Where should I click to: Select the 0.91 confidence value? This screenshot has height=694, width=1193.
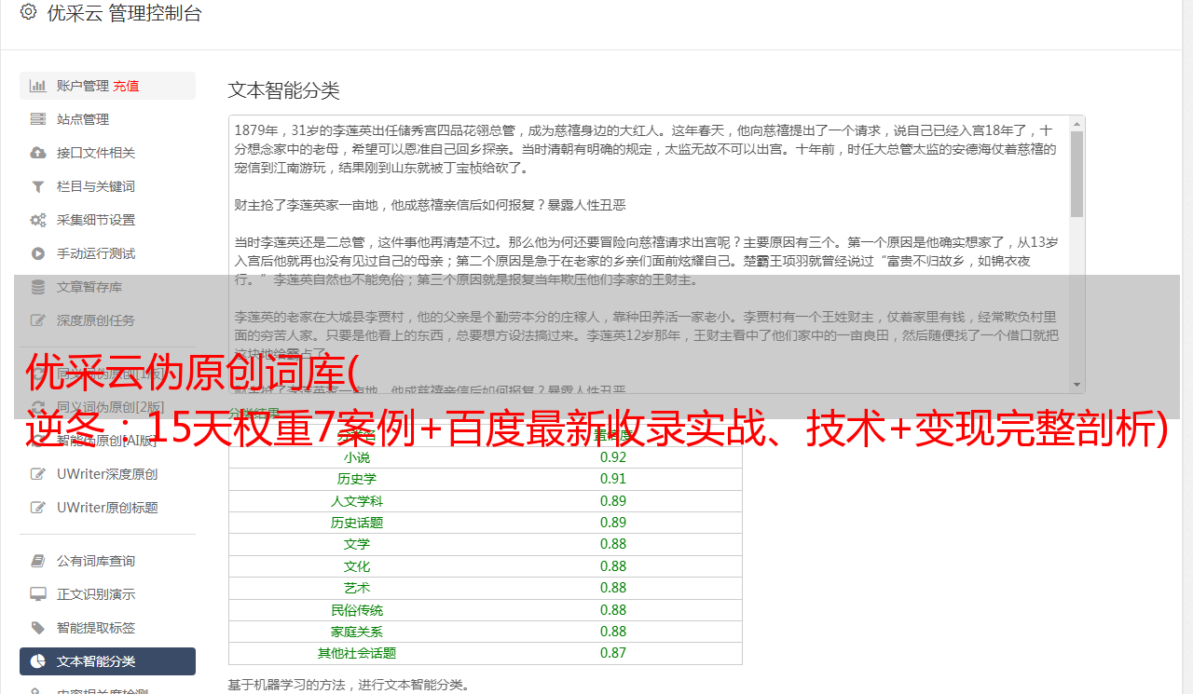pos(613,479)
